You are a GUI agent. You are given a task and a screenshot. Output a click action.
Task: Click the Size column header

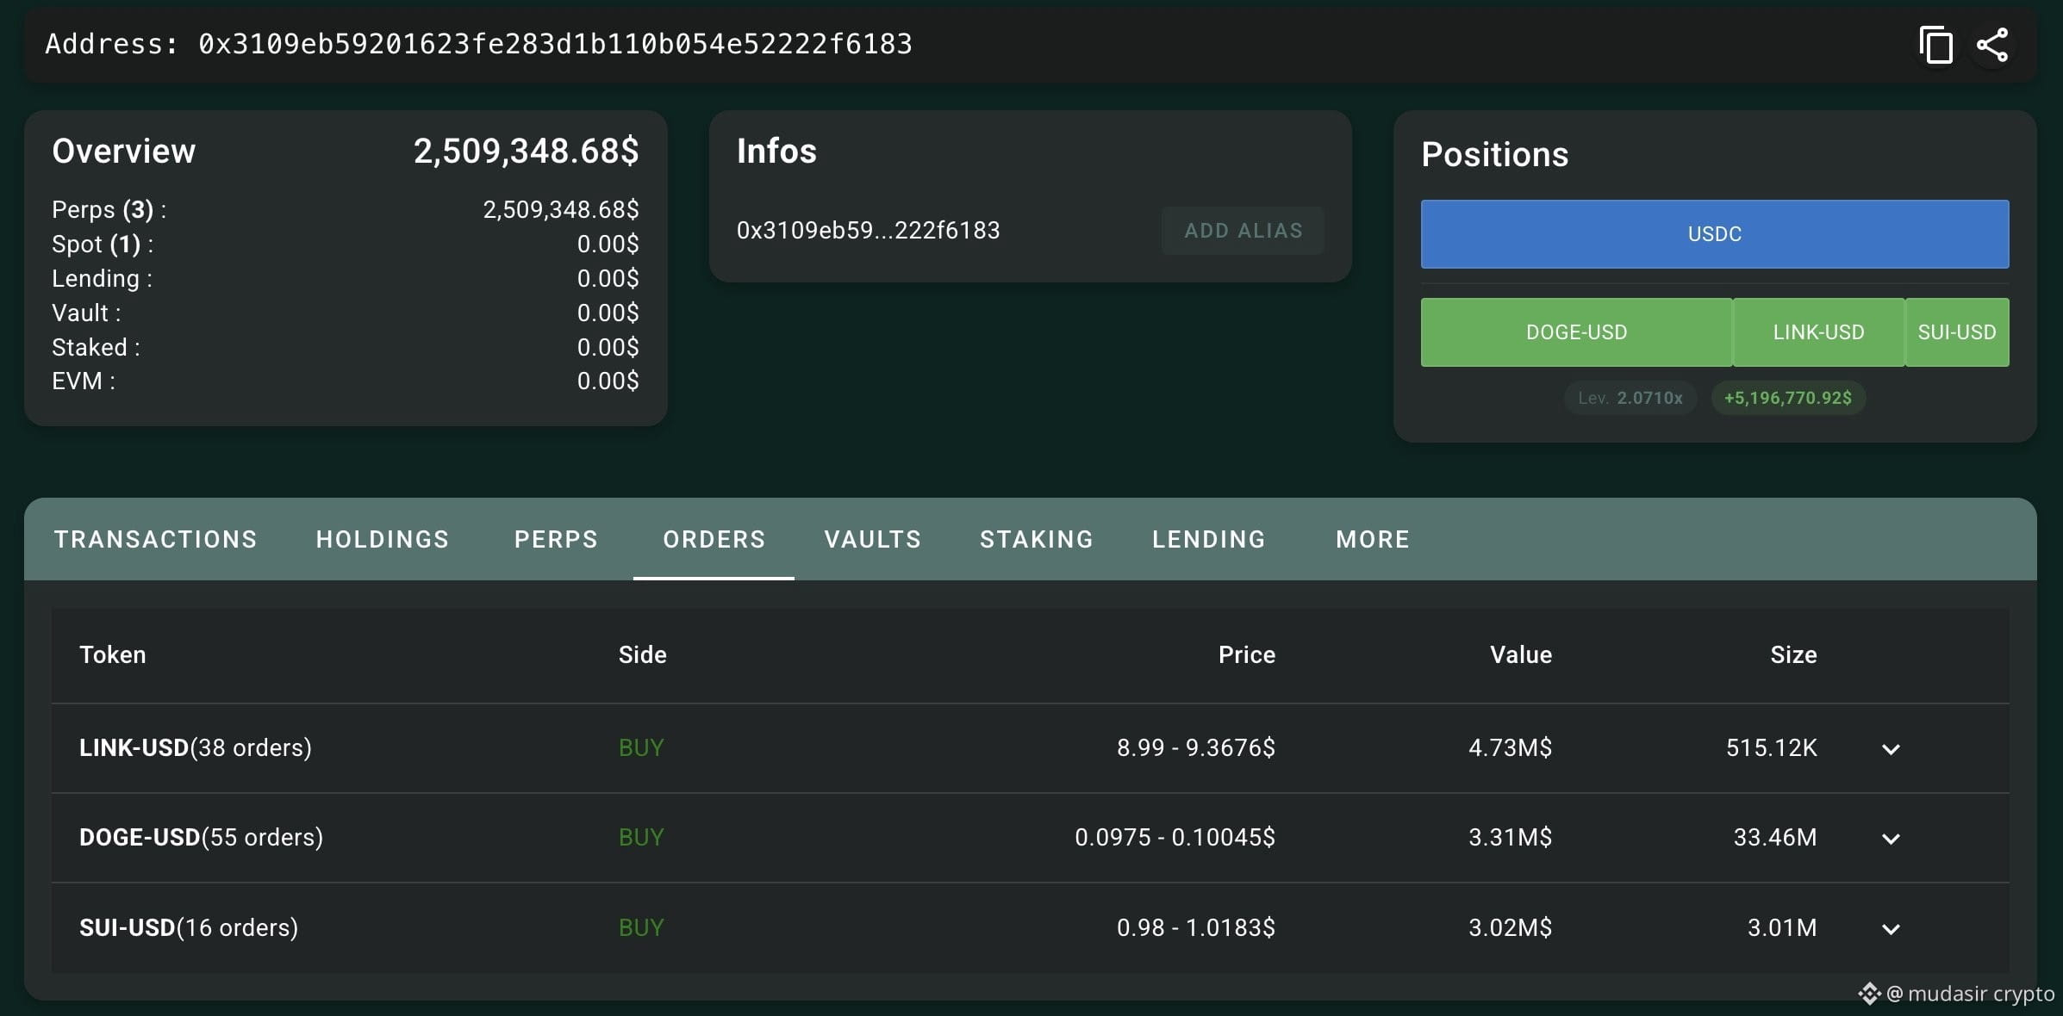pos(1793,655)
